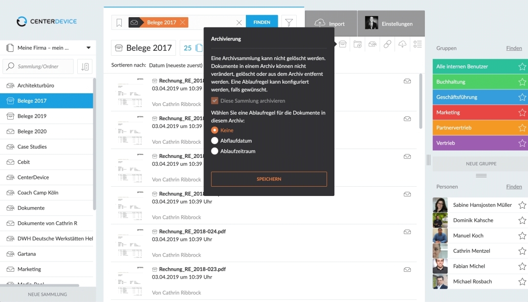Select the Keine expiry rule option
This screenshot has width=528, height=302.
[215, 130]
